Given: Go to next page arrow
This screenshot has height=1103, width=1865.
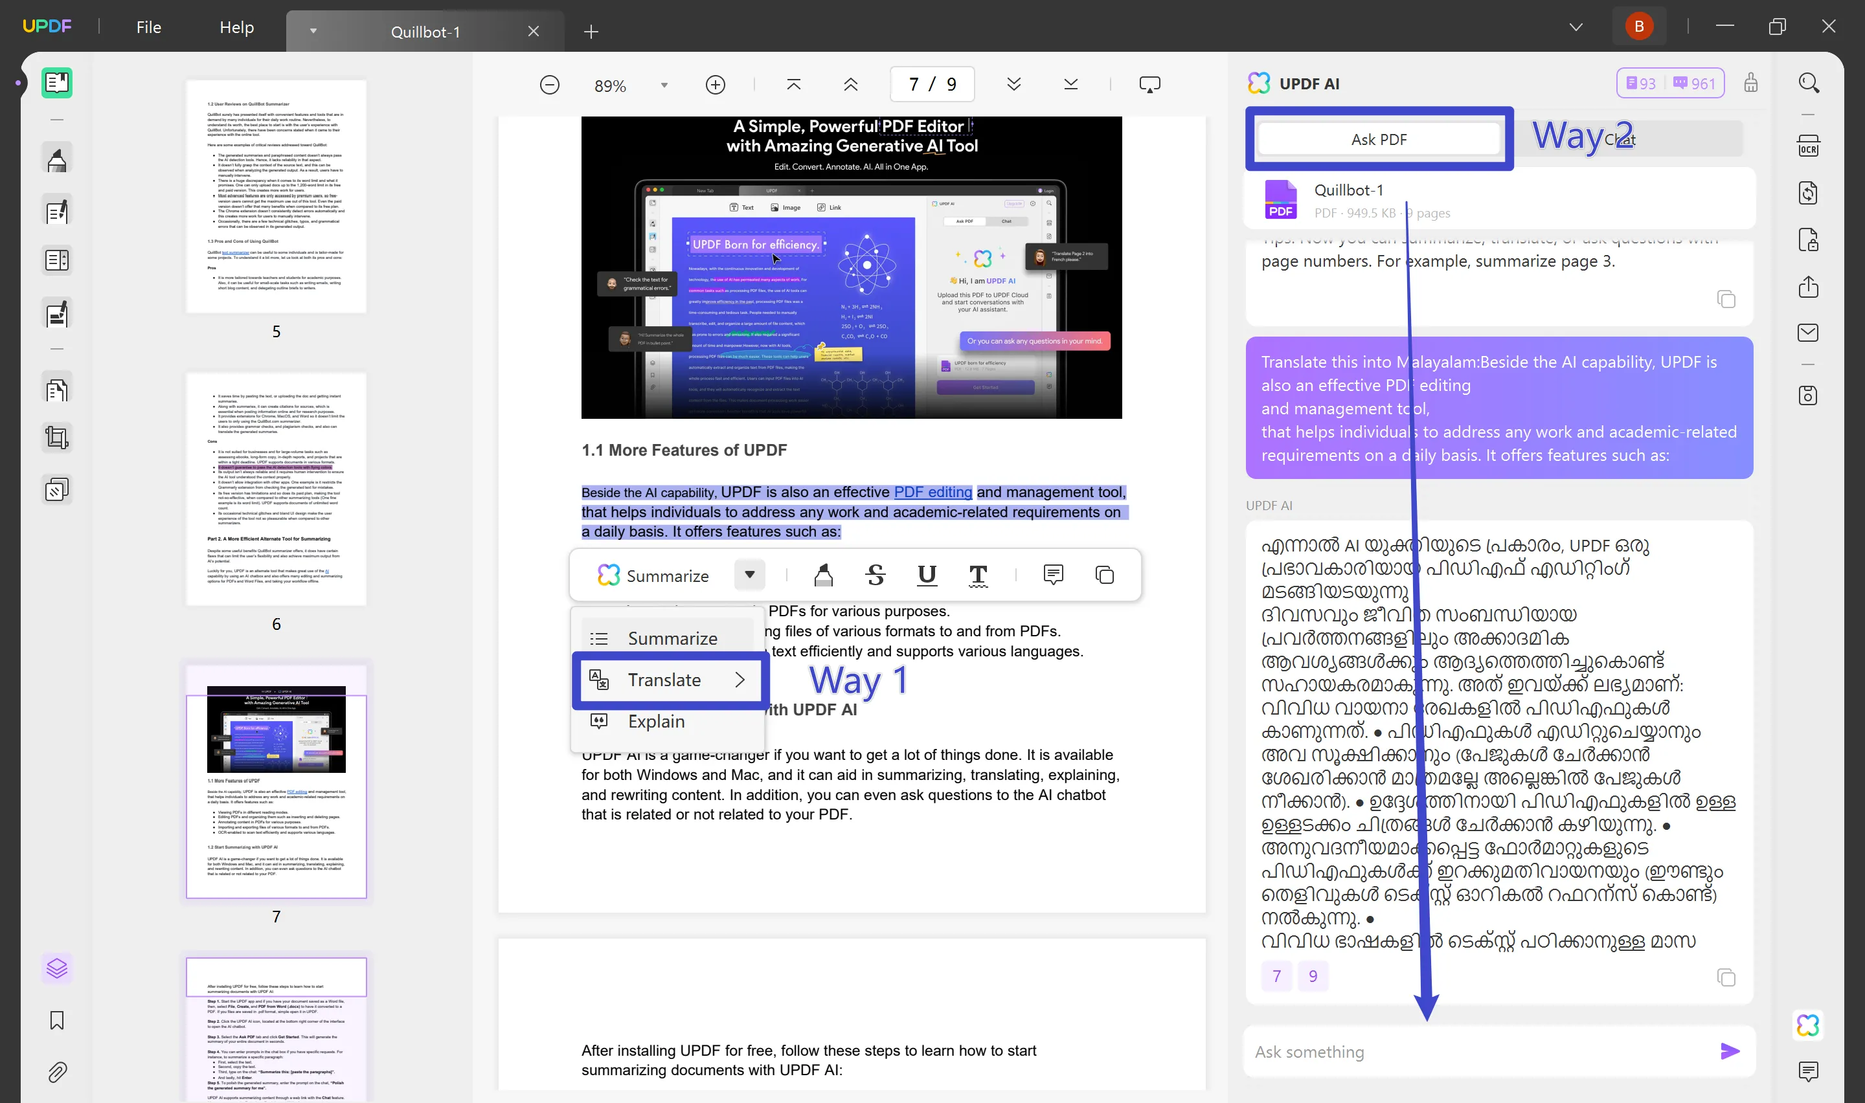Looking at the screenshot, I should pos(1014,85).
